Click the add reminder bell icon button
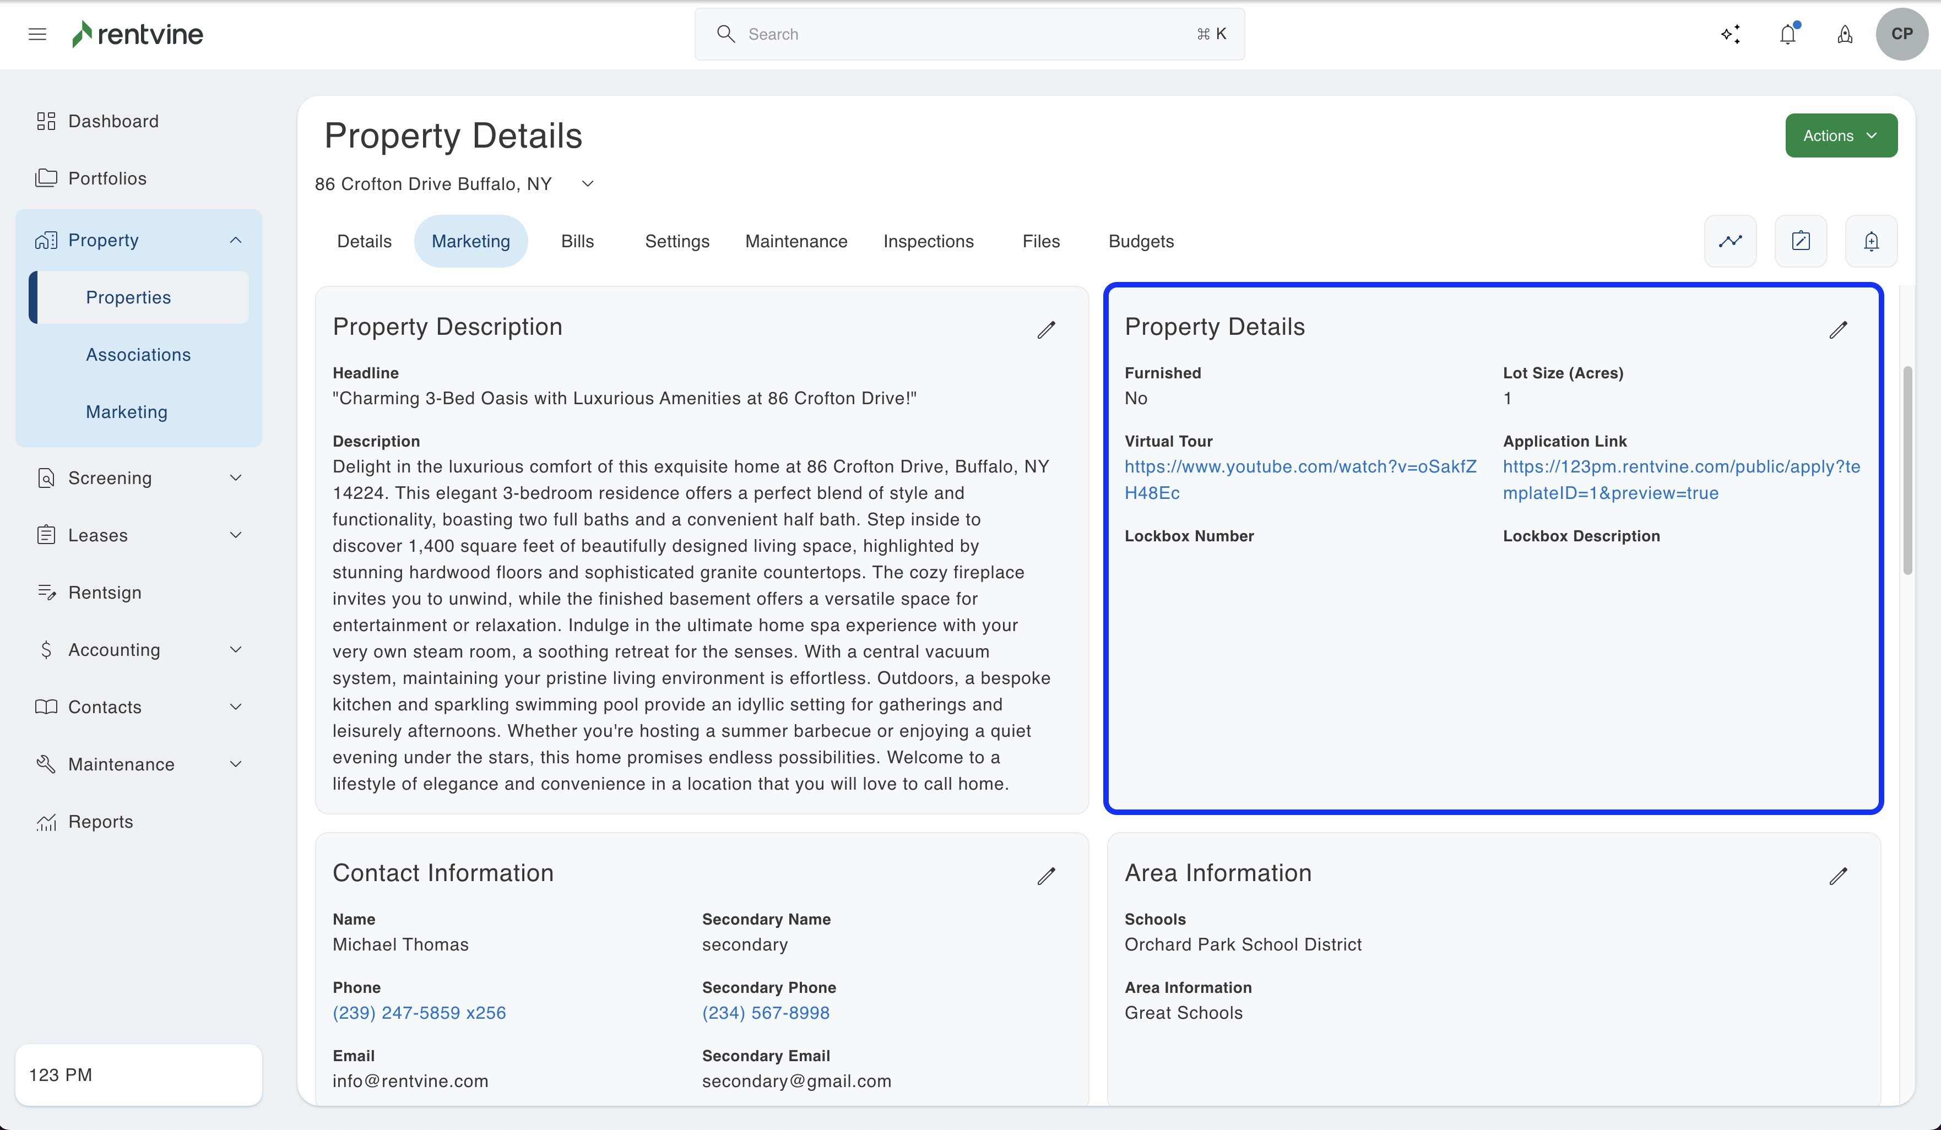The image size is (1941, 1130). [1871, 241]
